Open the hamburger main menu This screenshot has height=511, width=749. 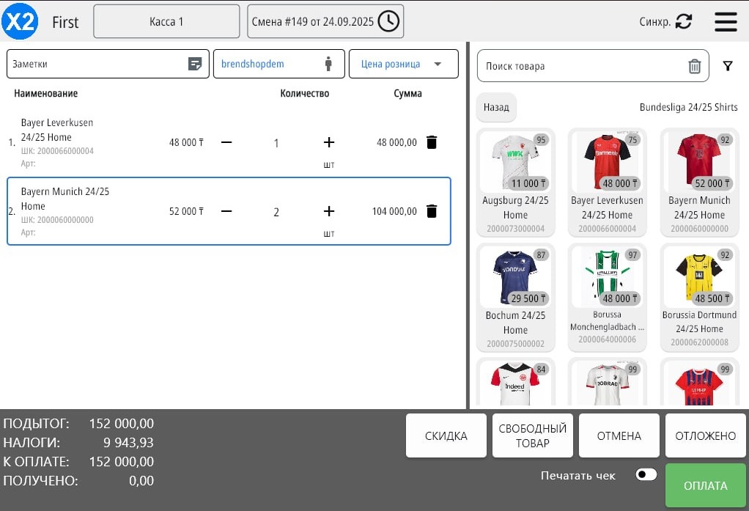pyautogui.click(x=726, y=22)
